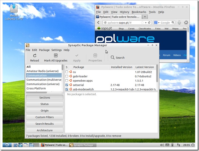Click the Synaptic window title icon
This screenshot has width=199, height=151.
tap(28, 45)
